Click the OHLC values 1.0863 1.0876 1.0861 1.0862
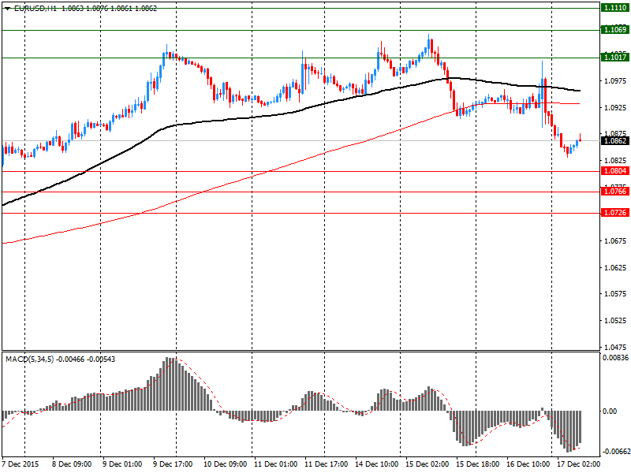Image resolution: width=631 pixels, height=473 pixels. point(109,9)
